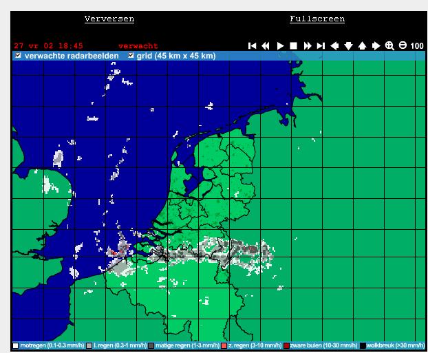Jump to last radar frame
Screen dimensions: 428x353
click(x=321, y=46)
